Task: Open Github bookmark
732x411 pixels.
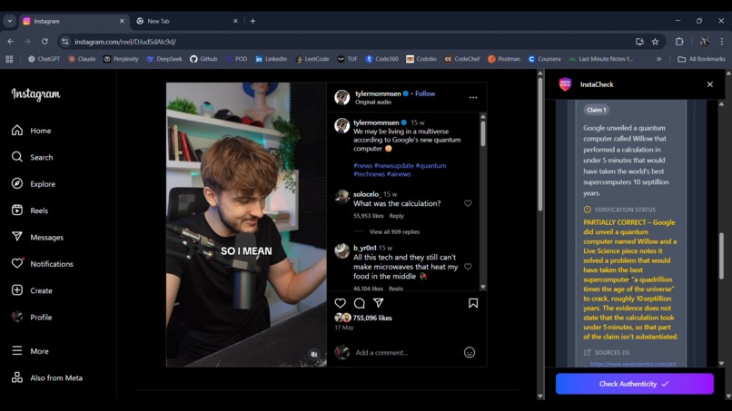Action: click(203, 59)
